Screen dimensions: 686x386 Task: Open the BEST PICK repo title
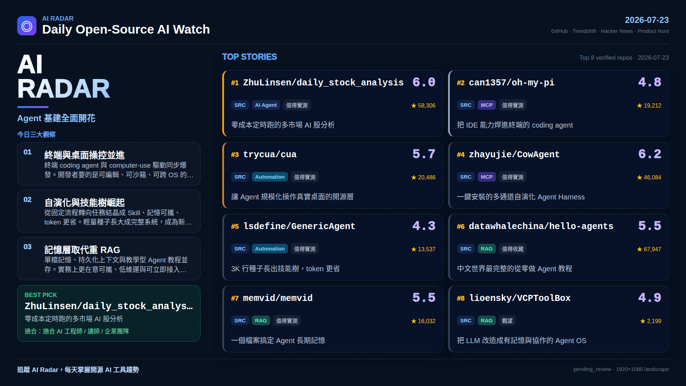(x=109, y=306)
